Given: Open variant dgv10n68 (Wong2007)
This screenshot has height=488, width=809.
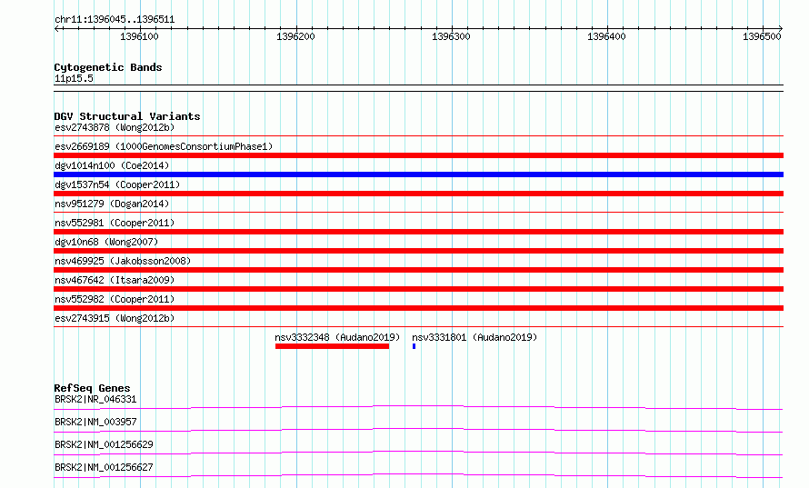Looking at the screenshot, I should point(106,242).
